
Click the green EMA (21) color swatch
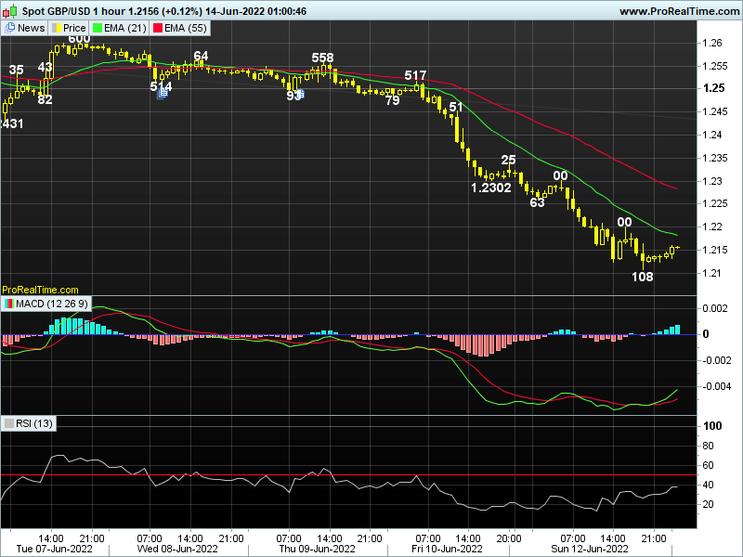point(98,28)
